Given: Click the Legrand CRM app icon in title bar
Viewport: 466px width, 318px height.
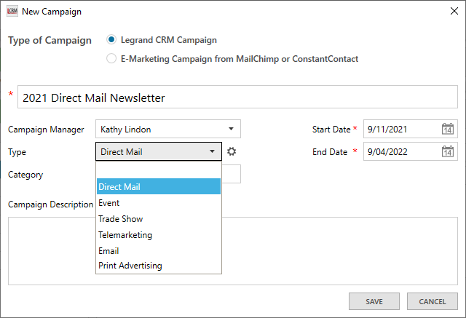Looking at the screenshot, I should click(x=12, y=12).
